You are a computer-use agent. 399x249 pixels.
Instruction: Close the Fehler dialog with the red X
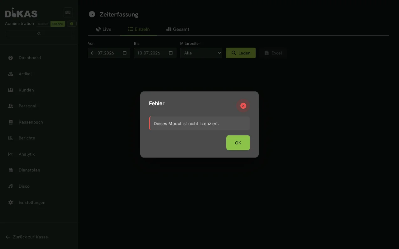click(x=243, y=106)
